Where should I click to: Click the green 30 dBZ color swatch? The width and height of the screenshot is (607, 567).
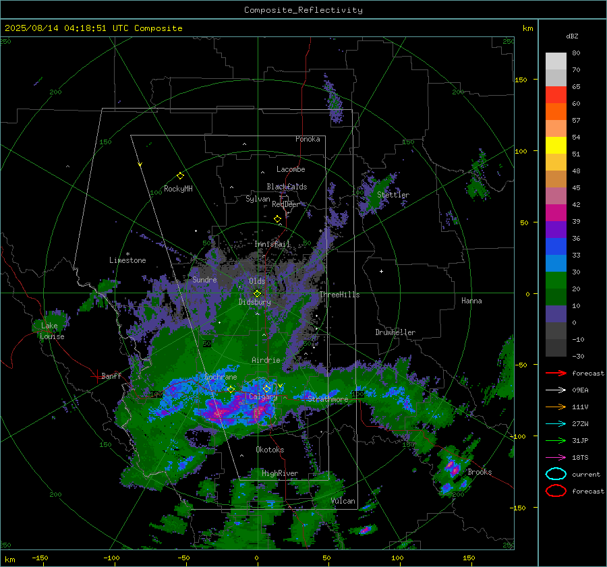[x=556, y=280]
